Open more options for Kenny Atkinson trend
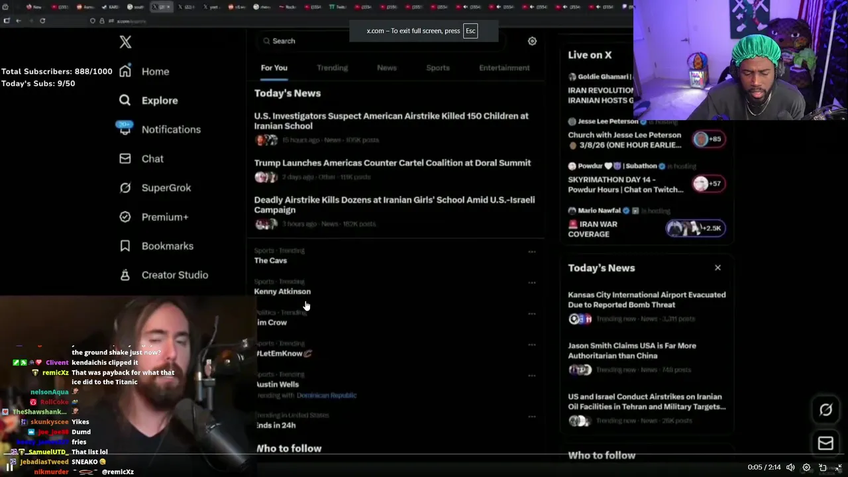The height and width of the screenshot is (477, 848). 531,283
